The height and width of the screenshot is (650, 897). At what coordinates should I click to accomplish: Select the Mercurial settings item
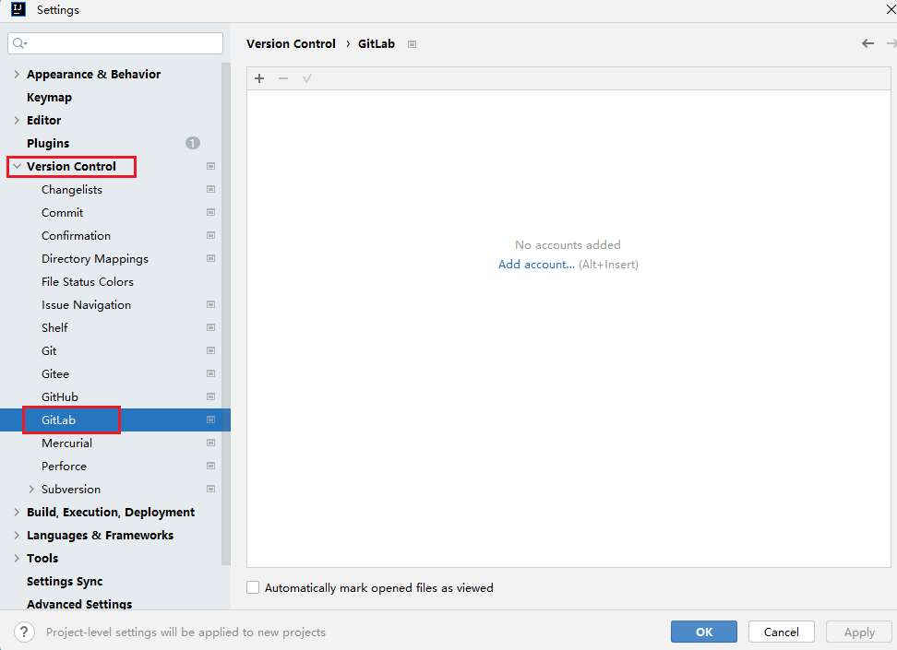tap(66, 443)
